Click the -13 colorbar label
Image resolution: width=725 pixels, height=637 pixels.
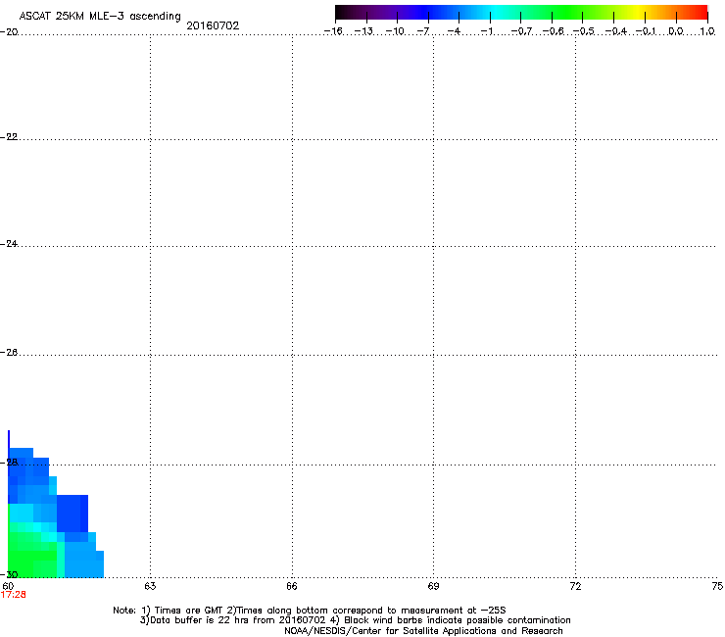[363, 31]
